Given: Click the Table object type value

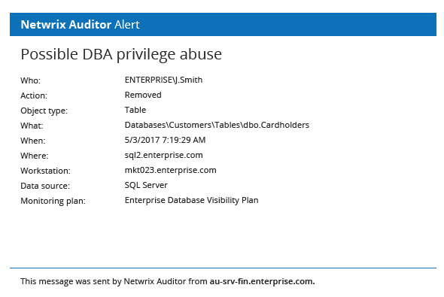Looking at the screenshot, I should pos(135,110).
